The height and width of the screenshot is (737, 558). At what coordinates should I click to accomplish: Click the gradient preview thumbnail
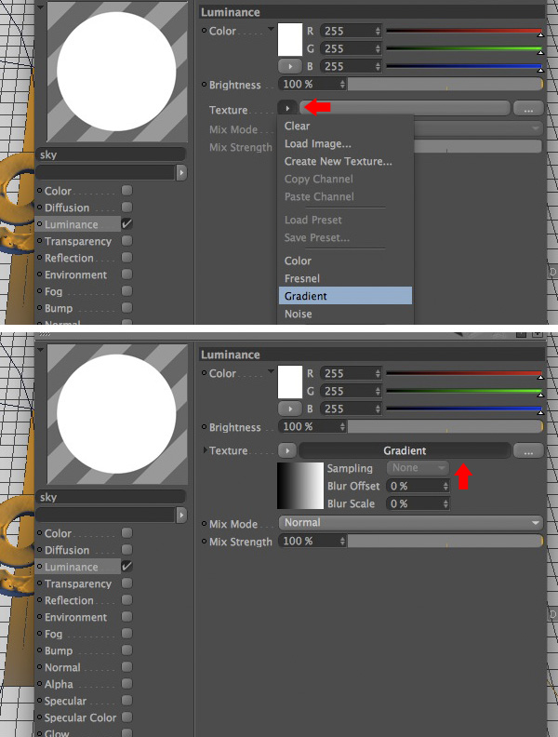tap(300, 486)
